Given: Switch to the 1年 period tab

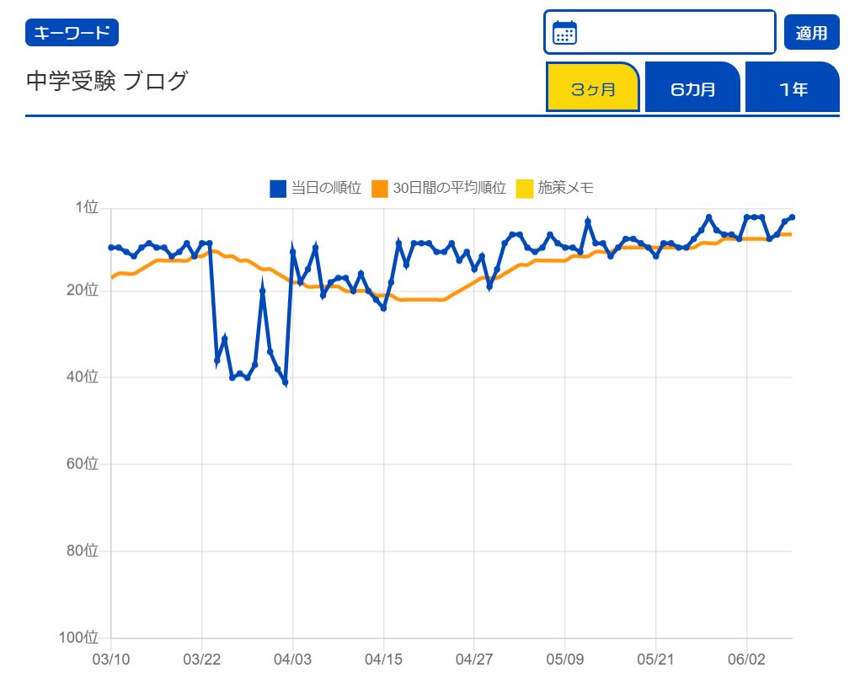Looking at the screenshot, I should pos(793,88).
